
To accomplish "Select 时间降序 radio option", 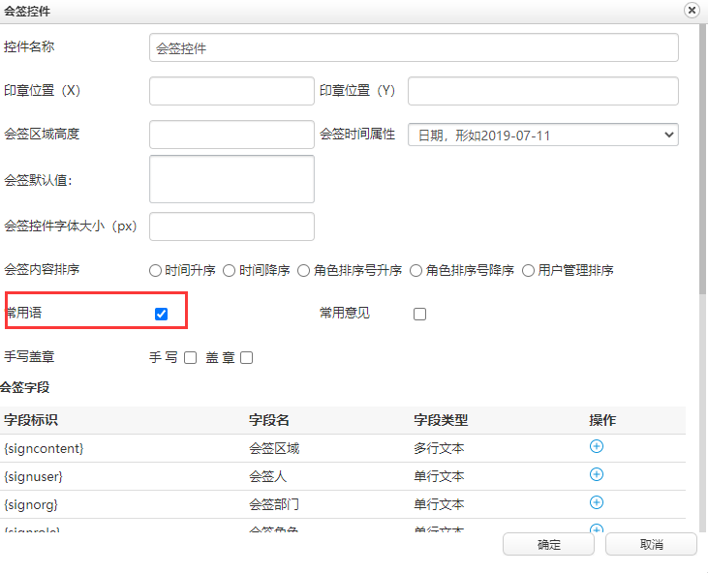I will (x=230, y=271).
